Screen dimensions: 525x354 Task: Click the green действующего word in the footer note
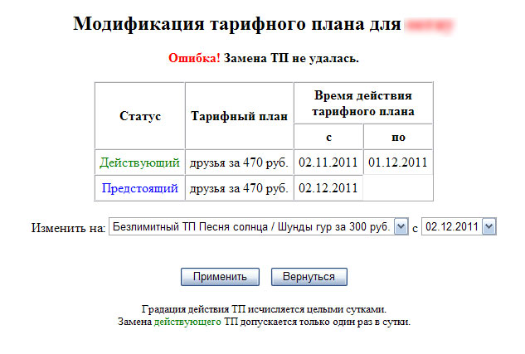187,322
